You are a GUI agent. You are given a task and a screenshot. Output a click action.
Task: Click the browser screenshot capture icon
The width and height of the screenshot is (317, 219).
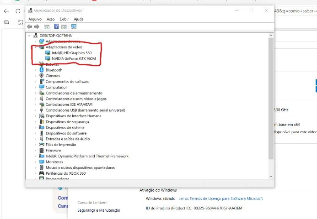[21, 22]
